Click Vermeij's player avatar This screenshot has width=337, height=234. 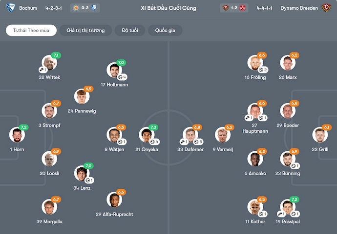tap(222, 135)
